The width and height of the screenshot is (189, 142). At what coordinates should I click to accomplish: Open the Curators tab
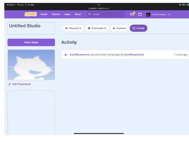119,28
